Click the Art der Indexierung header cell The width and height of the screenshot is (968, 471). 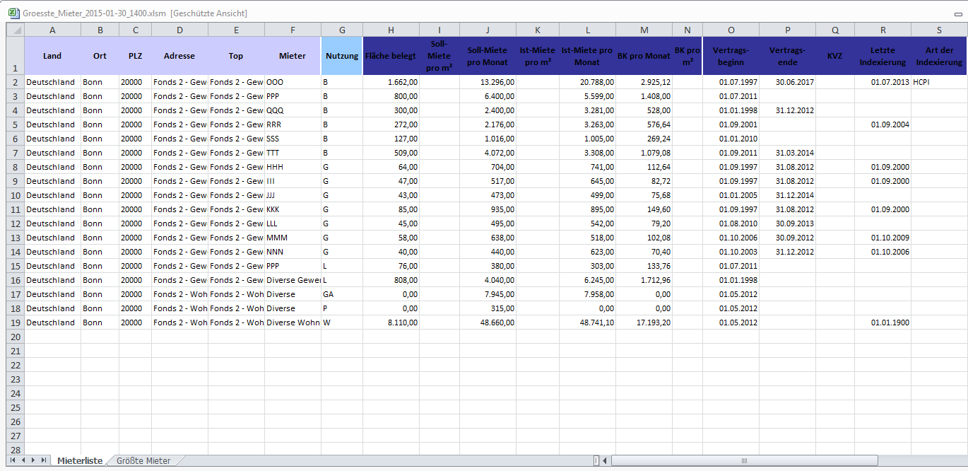pyautogui.click(x=939, y=56)
